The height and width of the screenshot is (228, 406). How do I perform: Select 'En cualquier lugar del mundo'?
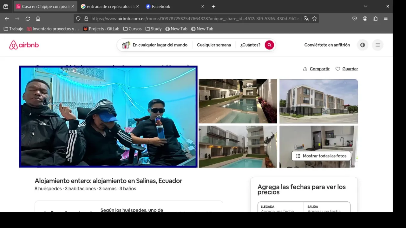point(160,45)
